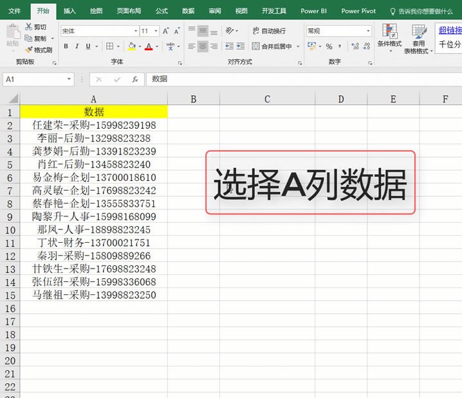Screen dimensions: 462x398
Task: Apply percent style with the % icon
Action: pyautogui.click(x=329, y=46)
